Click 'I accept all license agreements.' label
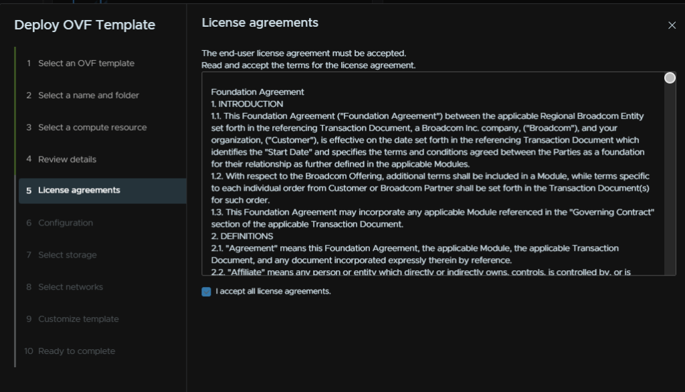The image size is (685, 392). click(x=273, y=291)
